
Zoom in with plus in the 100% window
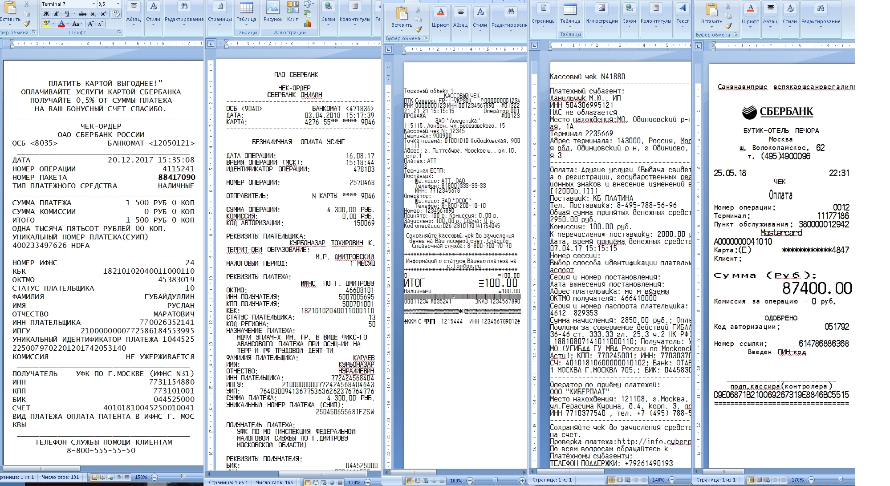[522, 481]
